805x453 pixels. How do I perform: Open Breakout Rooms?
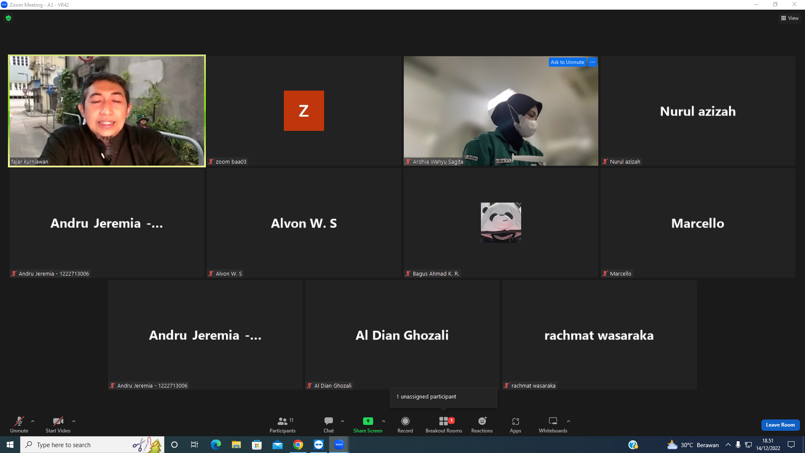444,424
